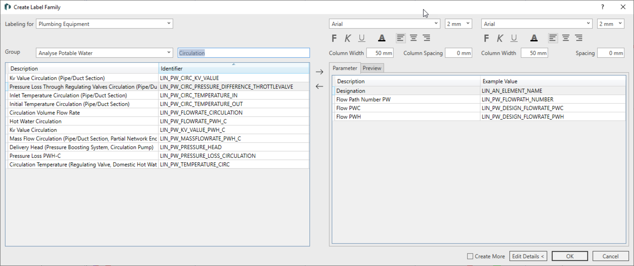Open text color in right formatting group
This screenshot has width=634, height=266.
point(534,38)
